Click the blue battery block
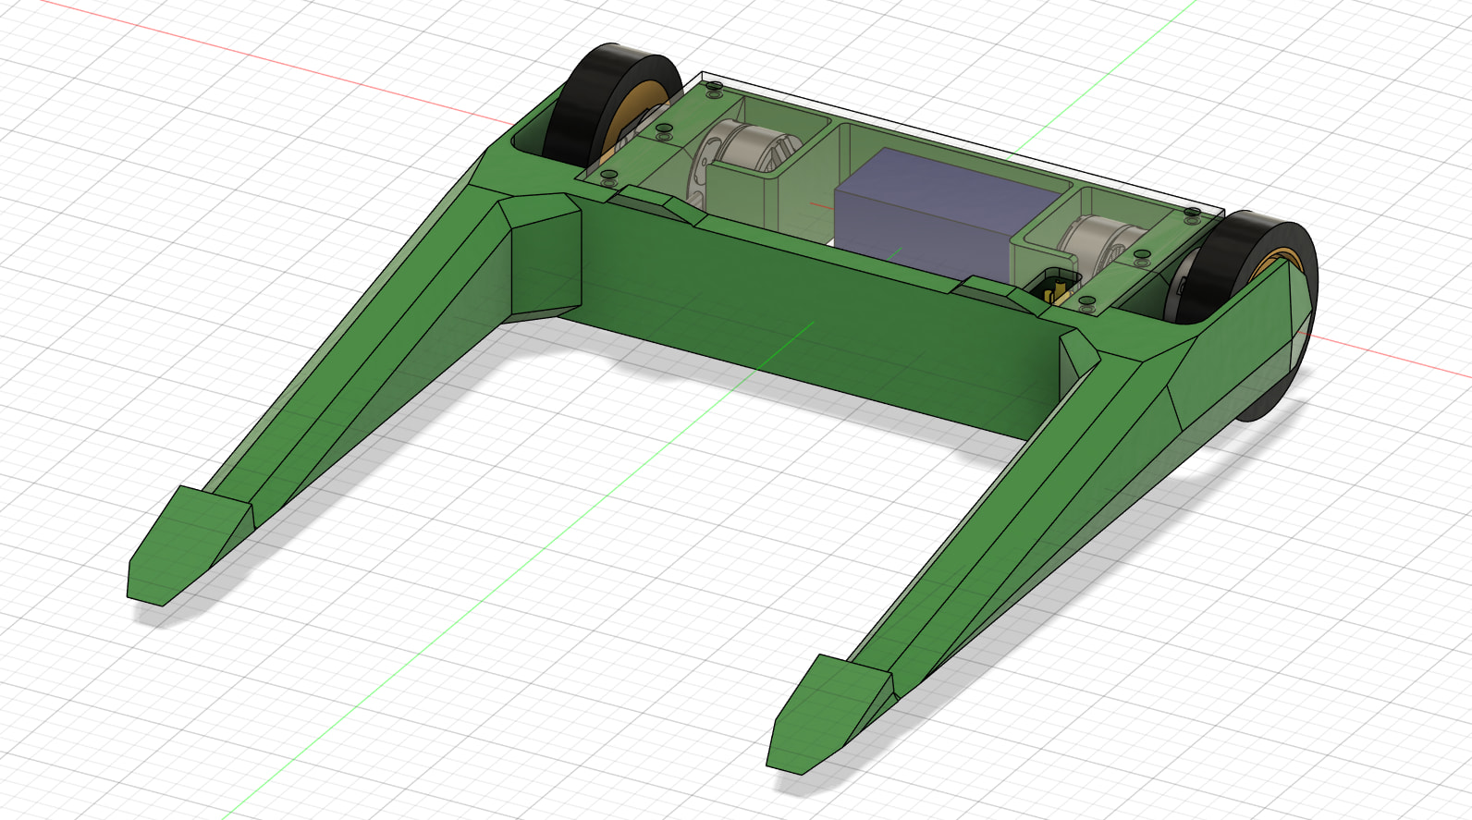 [x=934, y=214]
